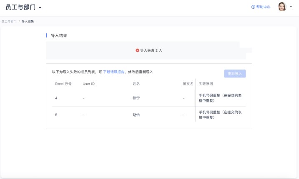Click the 姓名 column header
Image resolution: width=299 pixels, height=179 pixels.
(x=136, y=84)
